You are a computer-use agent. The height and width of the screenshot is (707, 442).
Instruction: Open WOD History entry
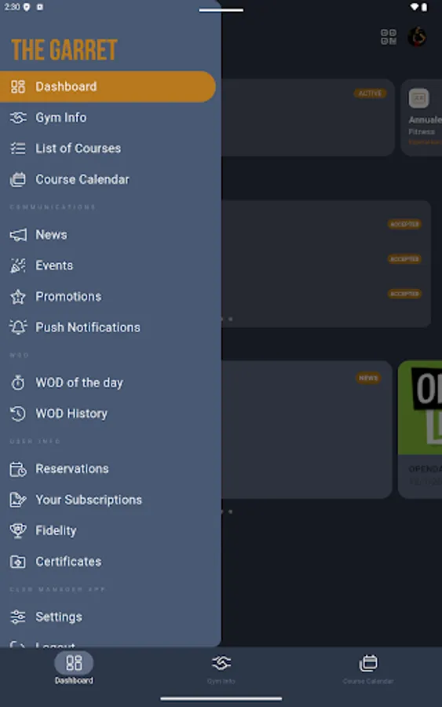[71, 413]
